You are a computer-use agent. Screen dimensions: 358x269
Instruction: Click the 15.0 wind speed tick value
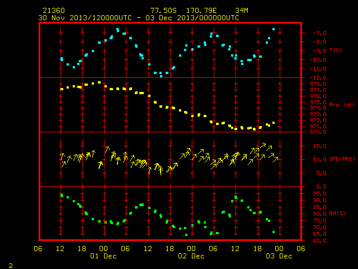[319, 146]
